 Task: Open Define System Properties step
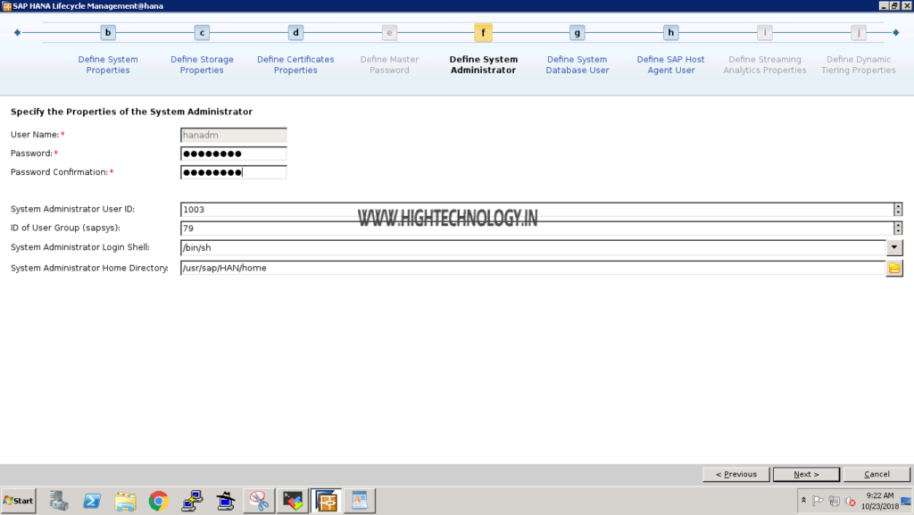(x=108, y=64)
